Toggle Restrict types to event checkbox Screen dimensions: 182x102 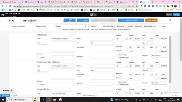10,26
